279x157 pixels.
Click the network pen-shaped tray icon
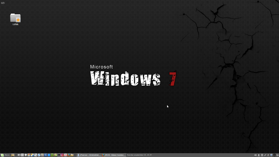coord(265,155)
